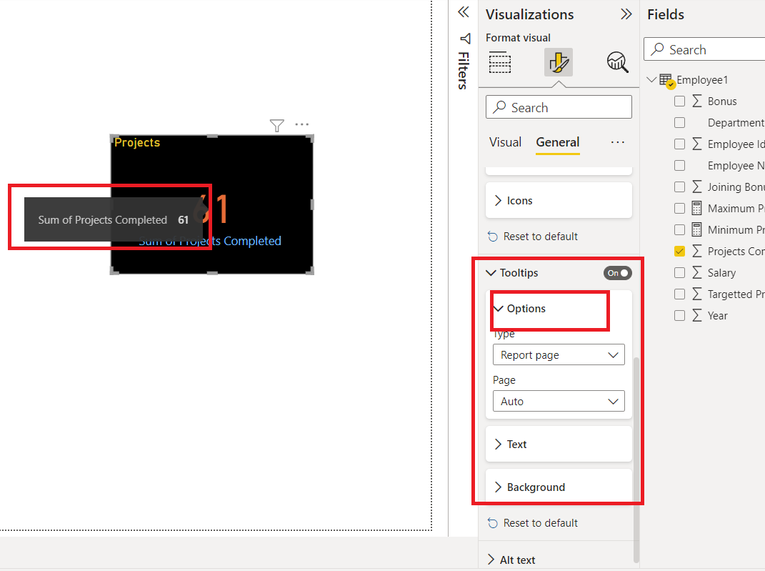Click the sigma icon beside Joining Bonus
This screenshot has height=571, width=765.
pos(697,187)
